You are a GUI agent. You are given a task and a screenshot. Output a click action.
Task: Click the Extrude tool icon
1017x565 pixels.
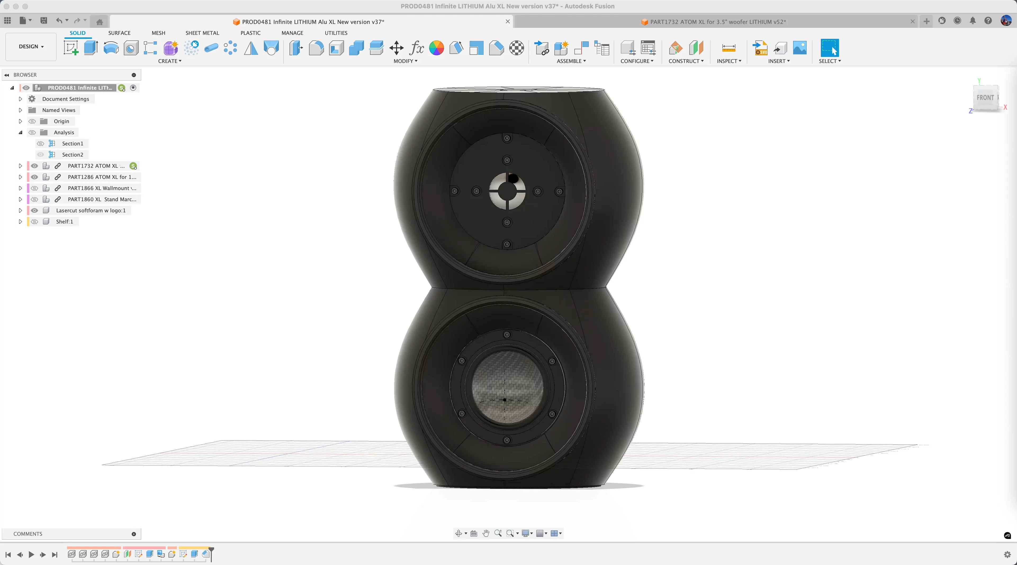pyautogui.click(x=91, y=48)
